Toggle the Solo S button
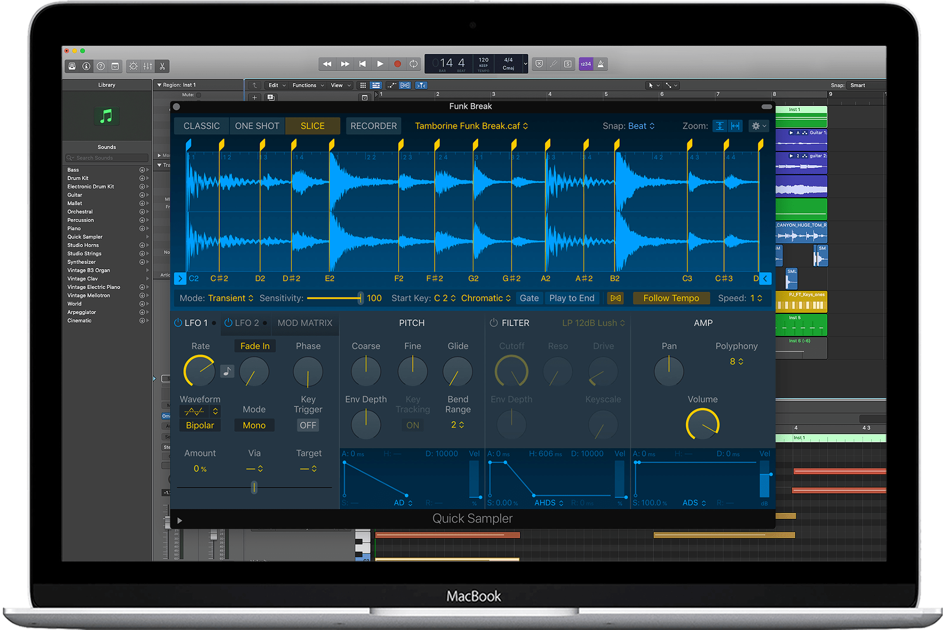This screenshot has height=630, width=946. (x=568, y=64)
